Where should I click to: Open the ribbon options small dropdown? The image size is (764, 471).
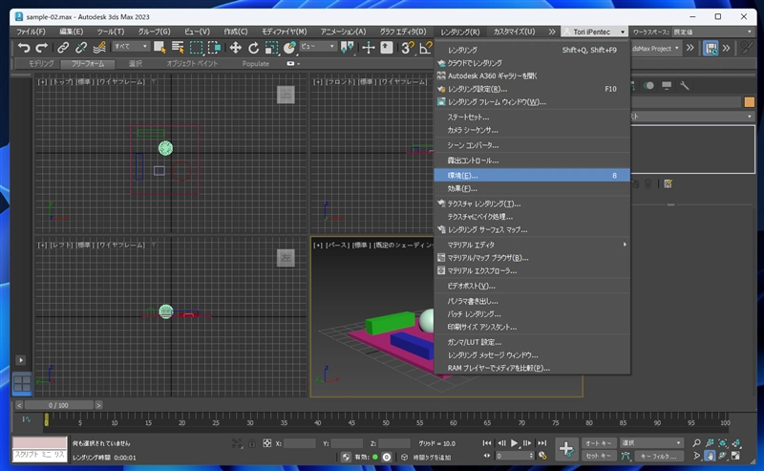coord(293,63)
